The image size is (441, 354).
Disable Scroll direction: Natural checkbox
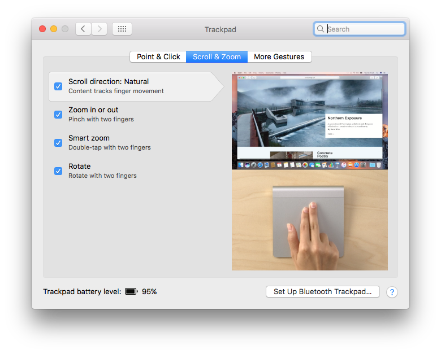pyautogui.click(x=58, y=86)
